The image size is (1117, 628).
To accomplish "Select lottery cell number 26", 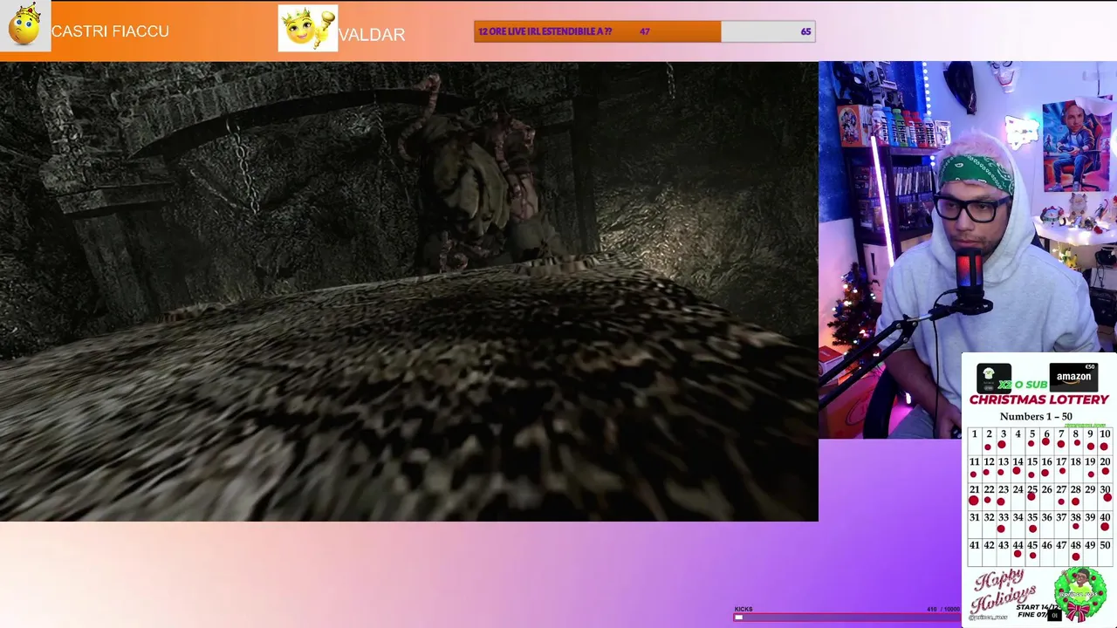I will tap(1046, 495).
